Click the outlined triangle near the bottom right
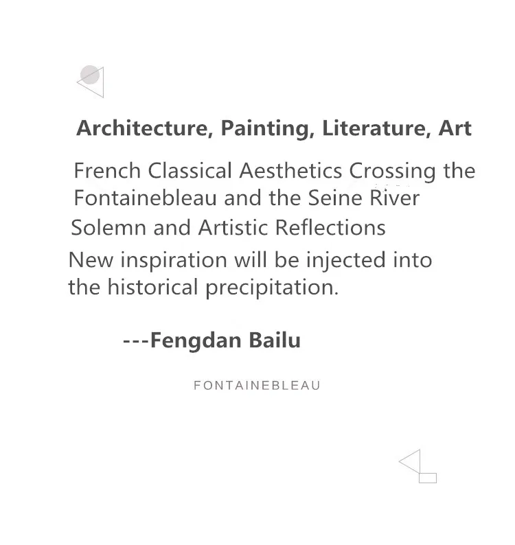This screenshot has height=545, width=515. 410,461
